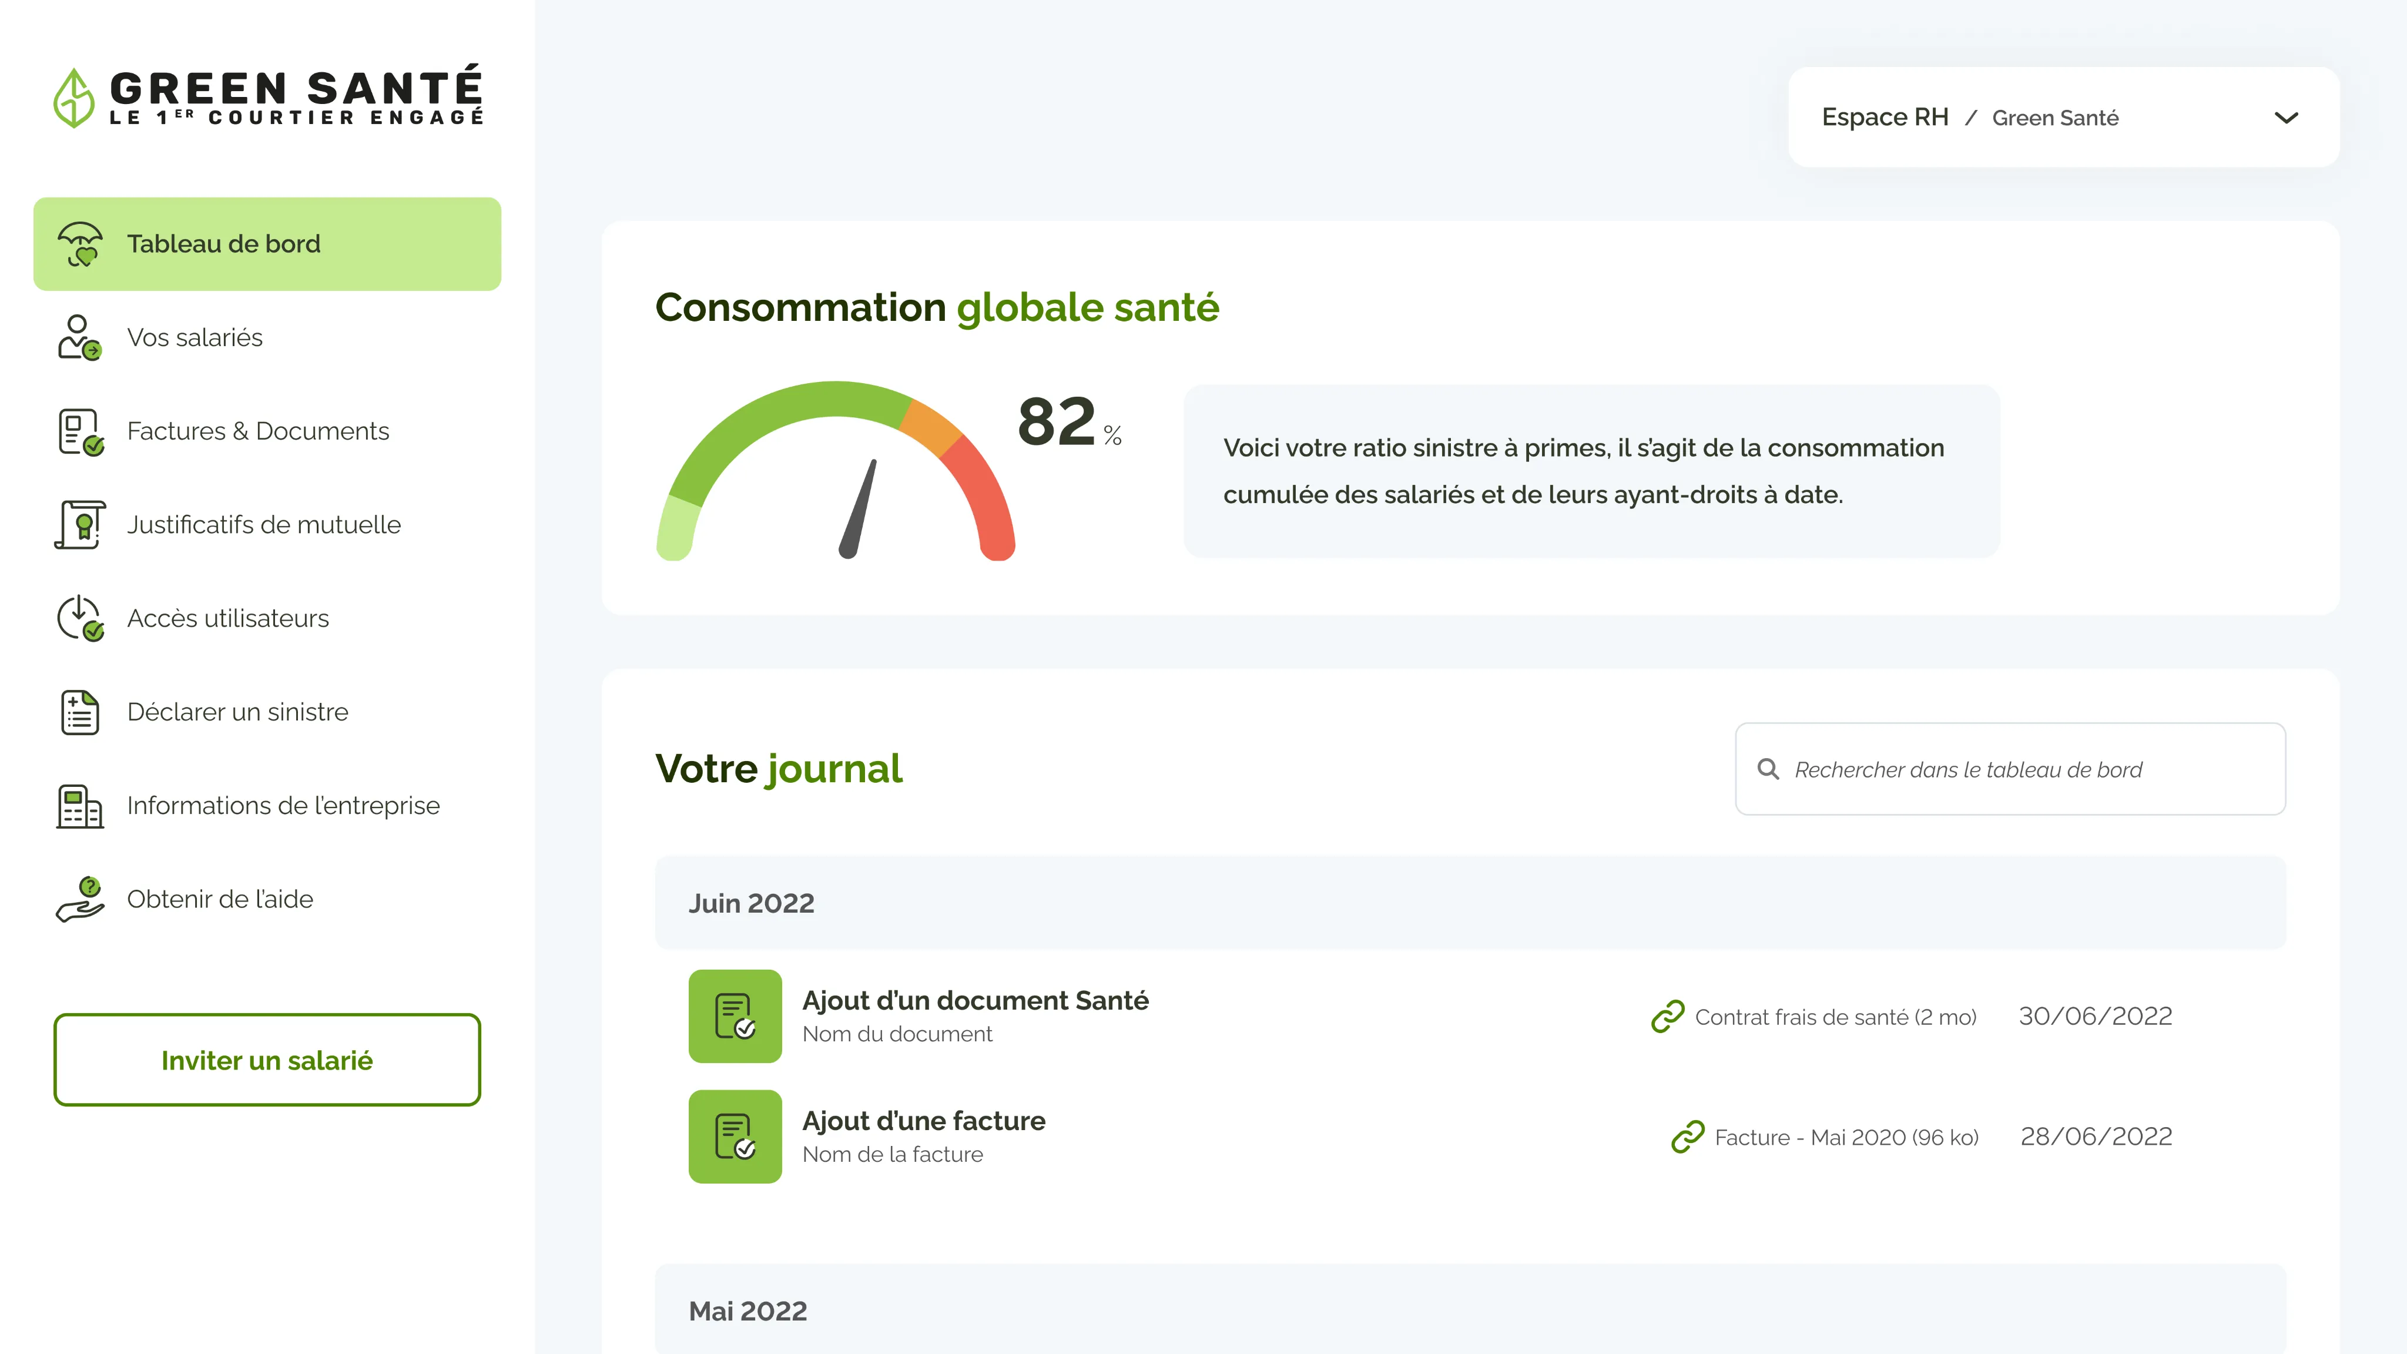The image size is (2407, 1354).
Task: Click the green document icon for Ajout d'une facture
Action: (x=735, y=1137)
